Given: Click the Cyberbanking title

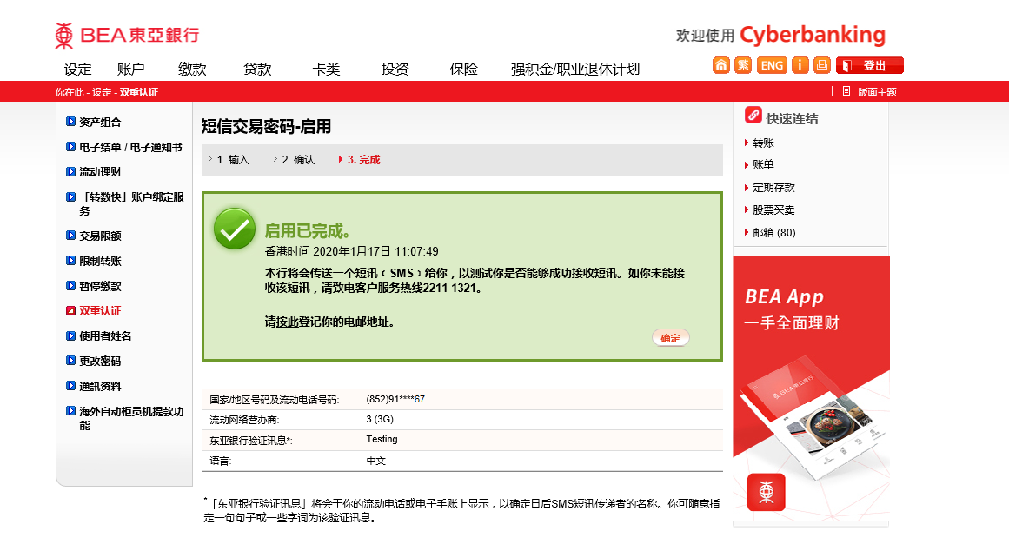Looking at the screenshot, I should click(x=813, y=35).
